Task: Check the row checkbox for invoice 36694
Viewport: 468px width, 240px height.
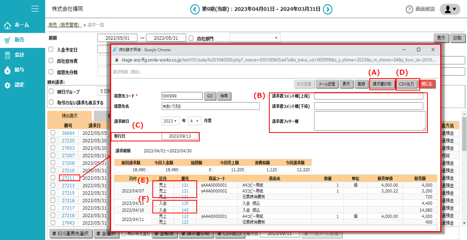Action: [53, 133]
